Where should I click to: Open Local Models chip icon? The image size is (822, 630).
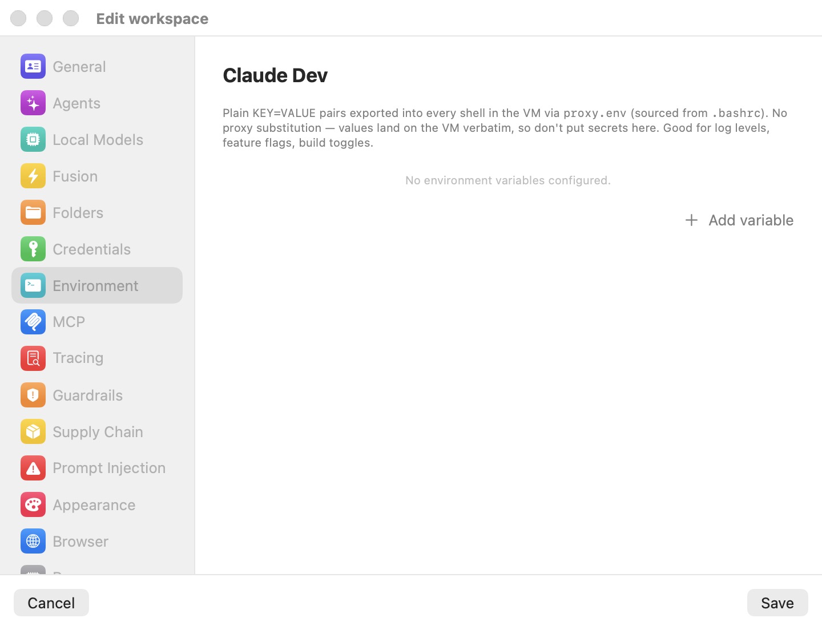pos(33,140)
